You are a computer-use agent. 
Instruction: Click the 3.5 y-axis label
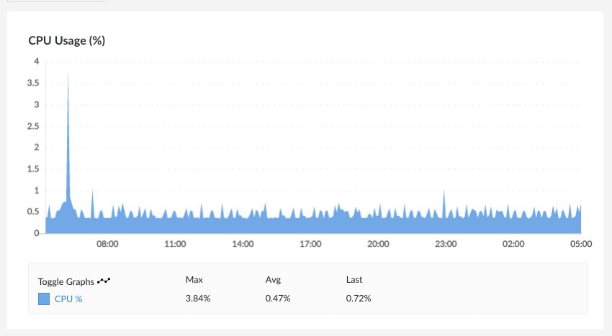click(x=33, y=83)
